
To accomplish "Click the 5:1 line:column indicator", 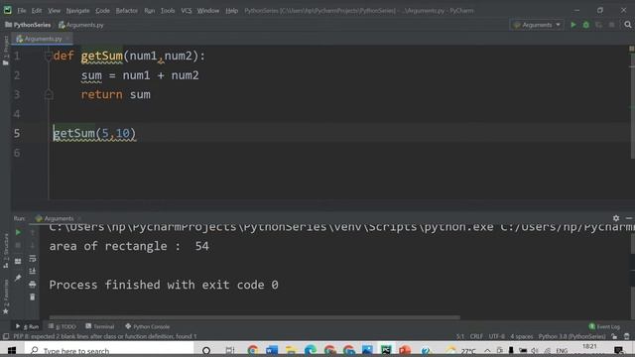I will pos(460,336).
